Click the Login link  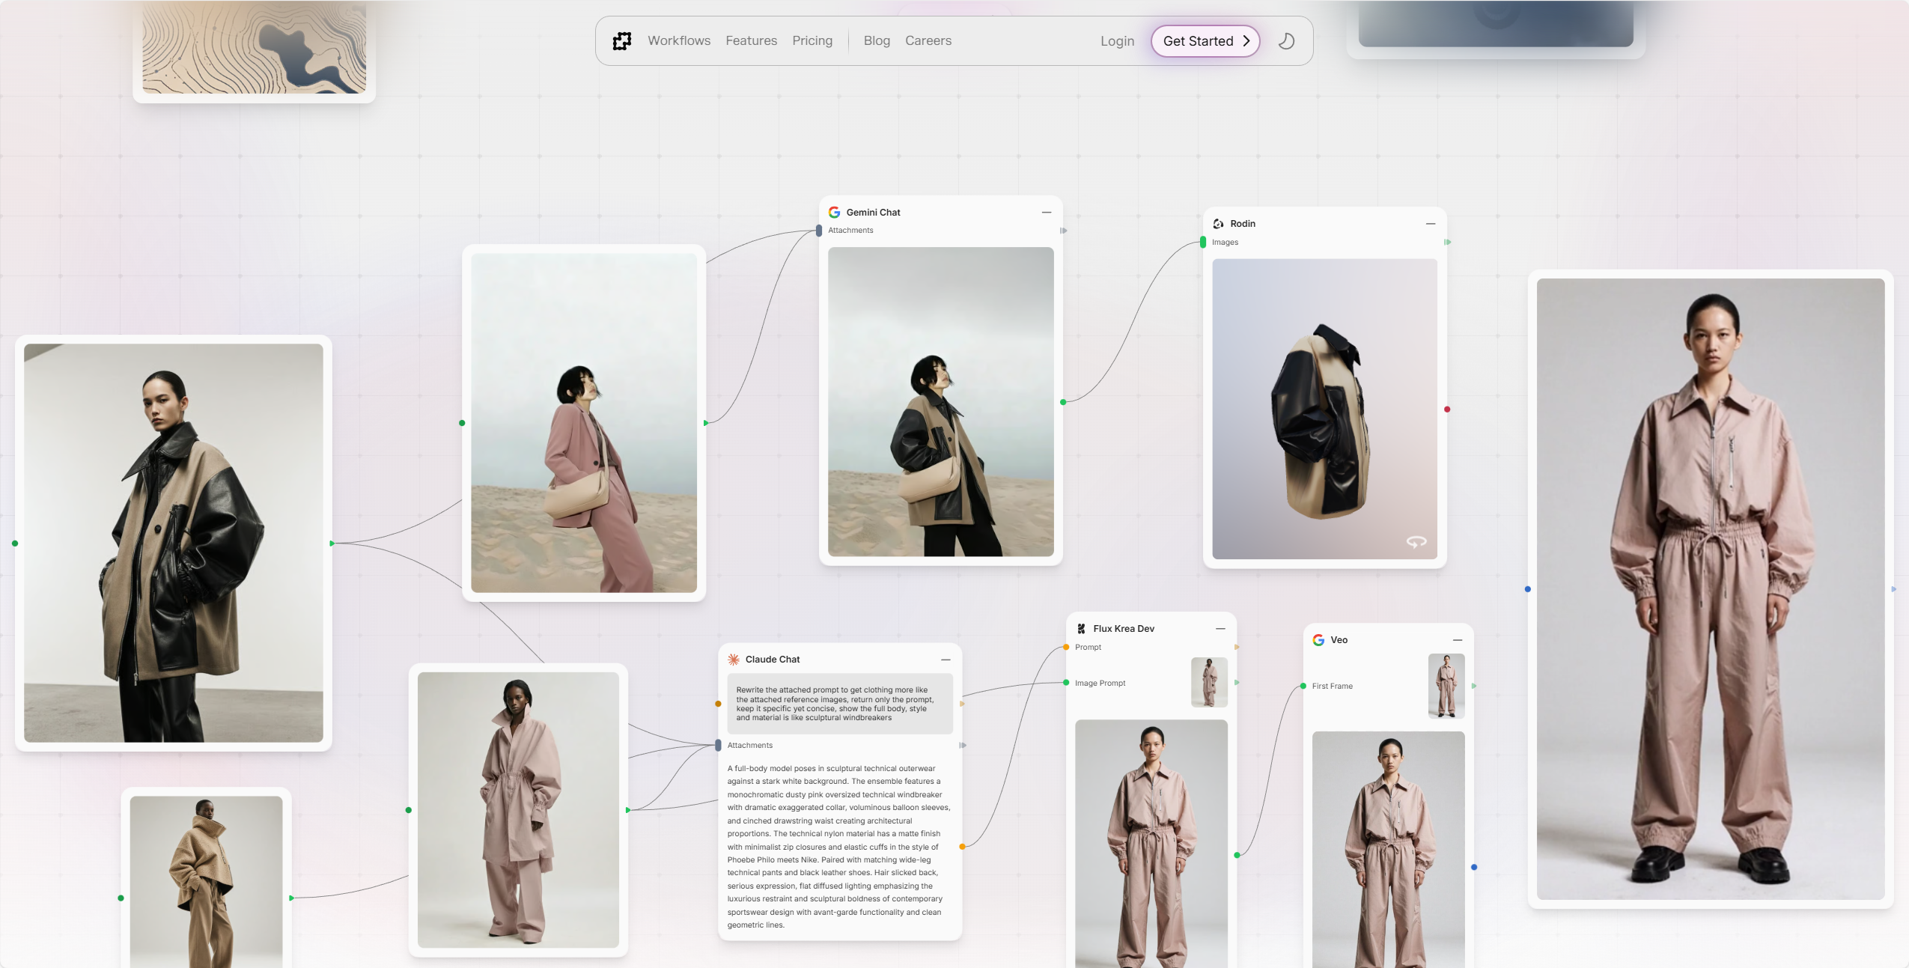click(1117, 41)
